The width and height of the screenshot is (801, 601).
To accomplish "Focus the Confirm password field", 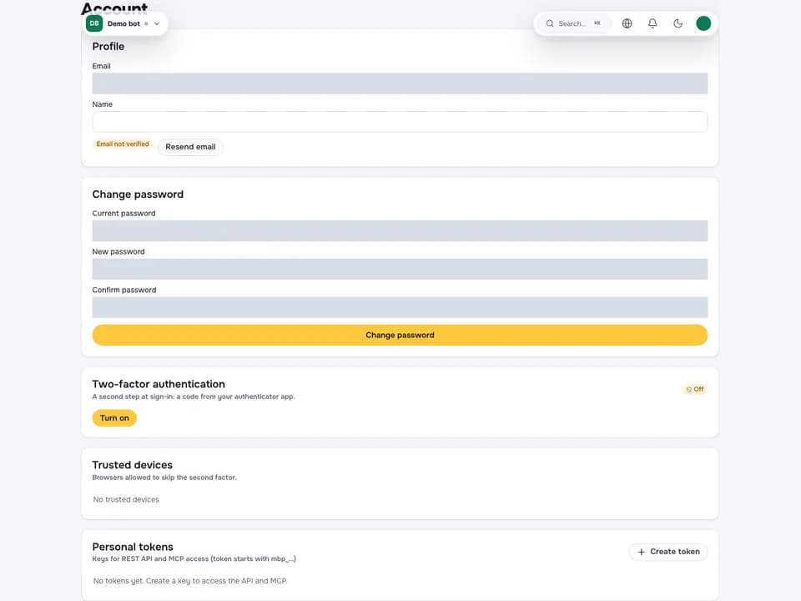I will click(400, 307).
